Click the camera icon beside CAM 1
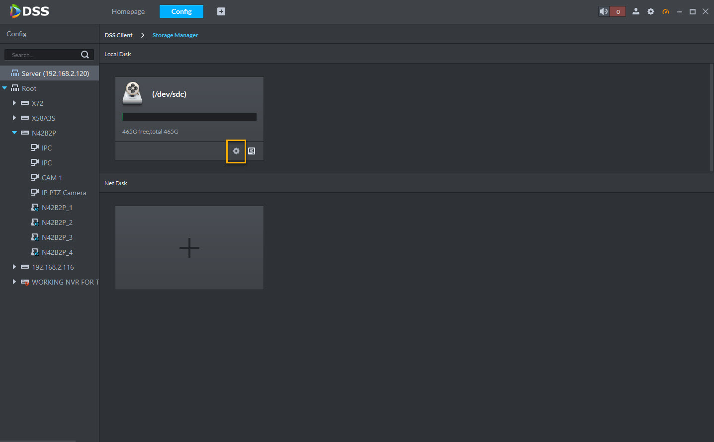714x442 pixels. [35, 177]
